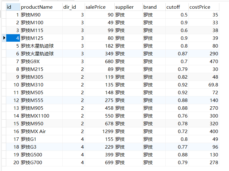Click product name cell 罗技M555

(41, 100)
